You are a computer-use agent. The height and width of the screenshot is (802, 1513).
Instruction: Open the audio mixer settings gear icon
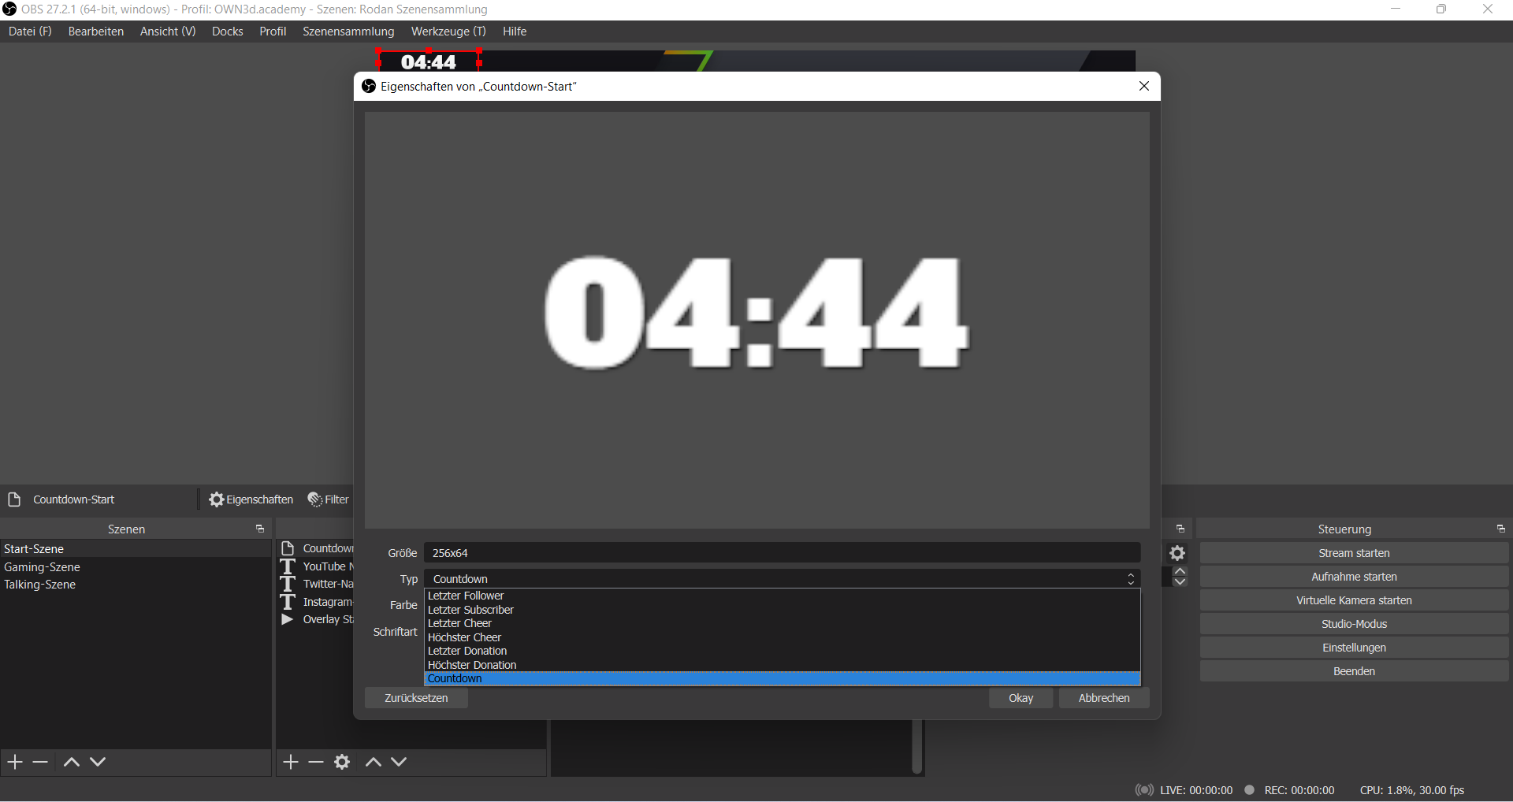(1177, 553)
